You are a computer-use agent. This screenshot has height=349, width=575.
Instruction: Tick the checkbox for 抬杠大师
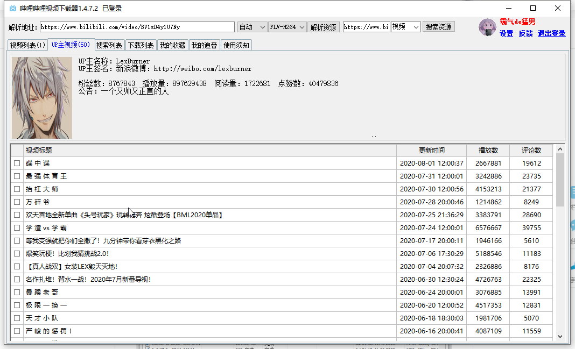(x=17, y=189)
